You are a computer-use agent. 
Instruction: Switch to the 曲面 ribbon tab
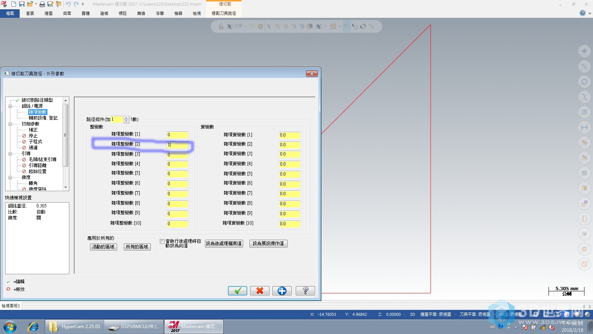[x=67, y=13]
